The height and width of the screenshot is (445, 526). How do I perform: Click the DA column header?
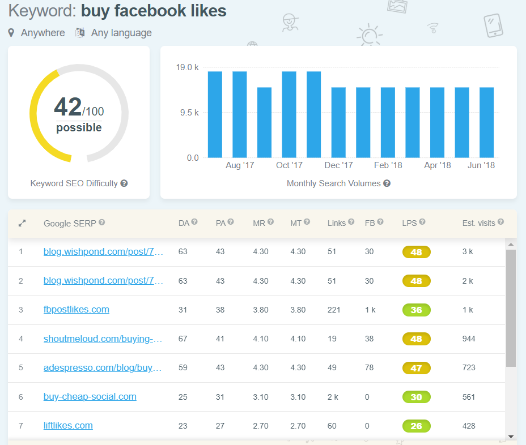coord(184,223)
